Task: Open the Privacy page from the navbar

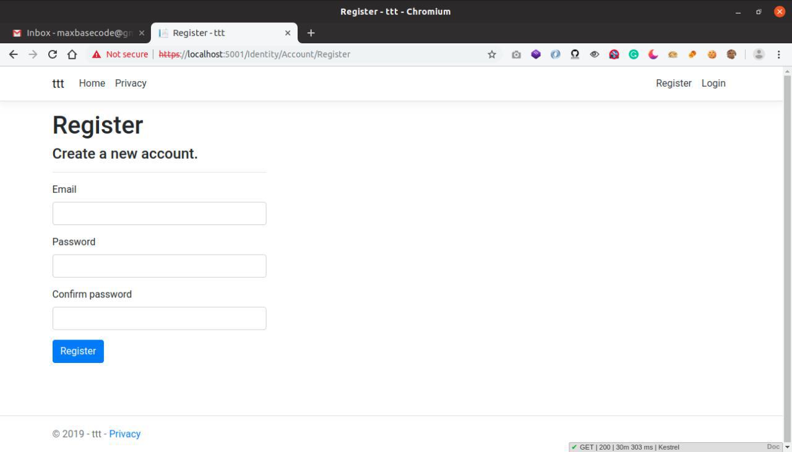Action: [131, 83]
